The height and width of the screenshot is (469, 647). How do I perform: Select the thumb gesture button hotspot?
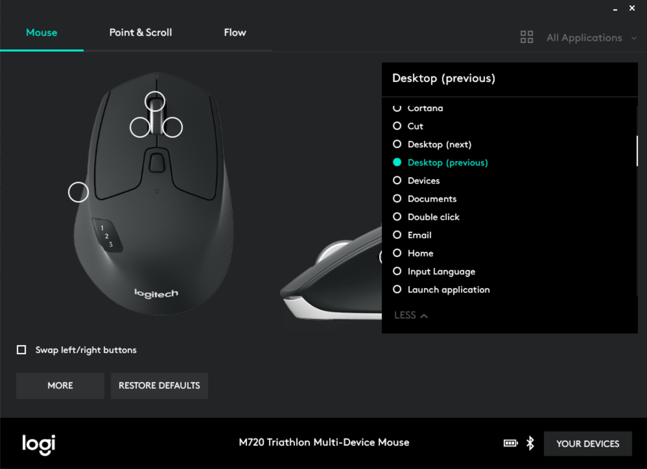[x=78, y=192]
